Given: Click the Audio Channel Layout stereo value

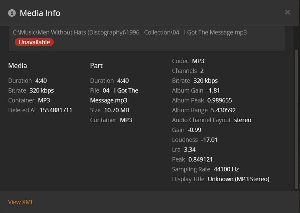Looking at the screenshot, I should 242,120.
